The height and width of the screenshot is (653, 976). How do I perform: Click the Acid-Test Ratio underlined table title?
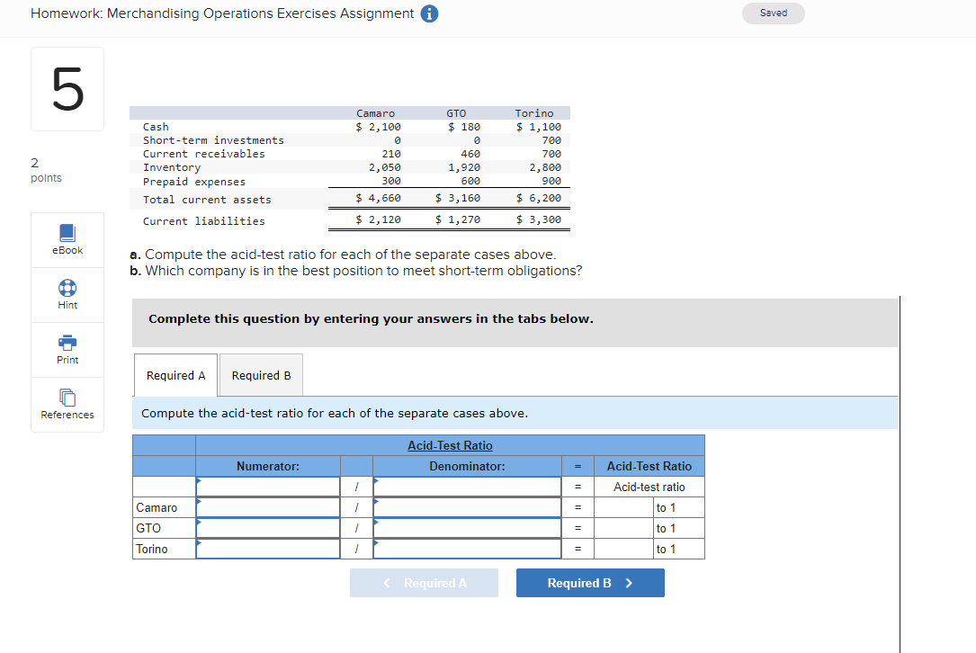point(450,446)
